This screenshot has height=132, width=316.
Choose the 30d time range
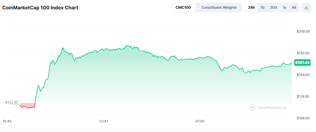[x=273, y=8]
